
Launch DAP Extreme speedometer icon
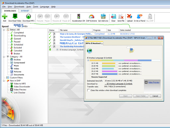pos(92,17)
